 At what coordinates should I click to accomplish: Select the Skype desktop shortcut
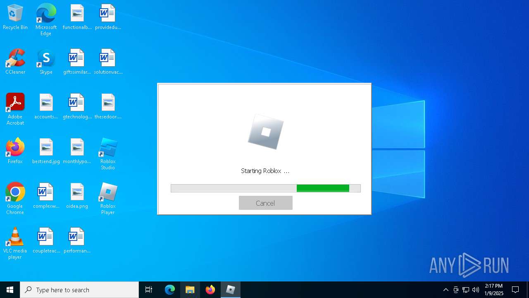point(46,62)
